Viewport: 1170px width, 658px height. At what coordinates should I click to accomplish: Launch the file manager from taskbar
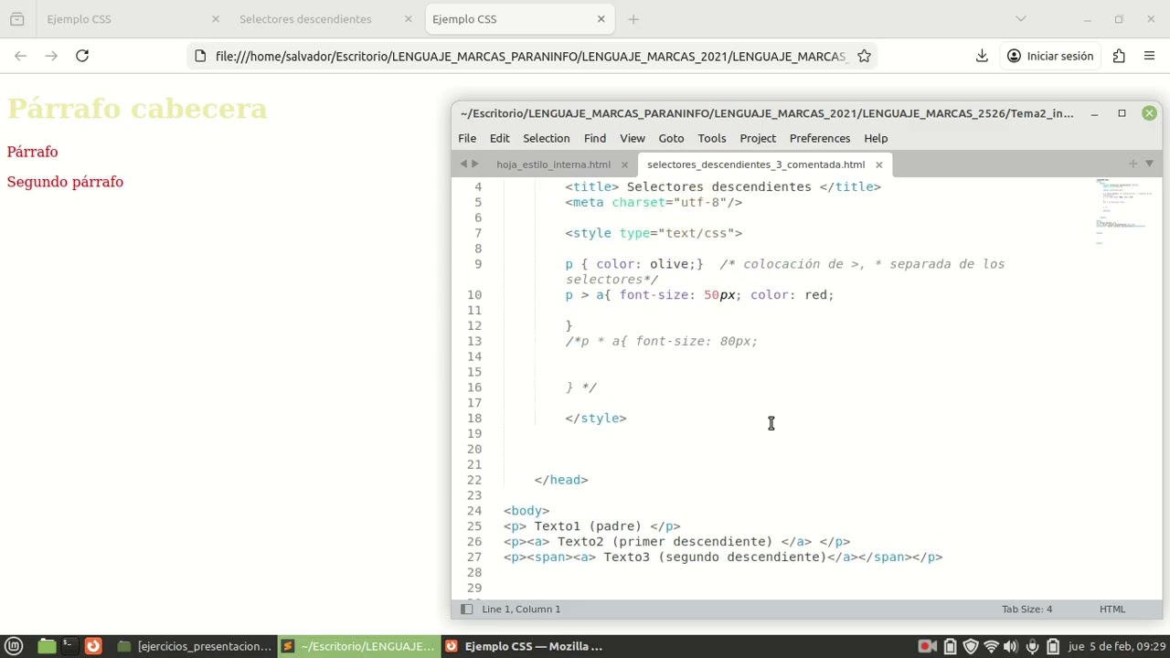tap(47, 646)
